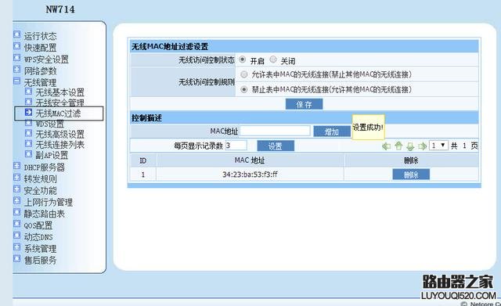Click the icon beside 无线基本设置

(28, 92)
